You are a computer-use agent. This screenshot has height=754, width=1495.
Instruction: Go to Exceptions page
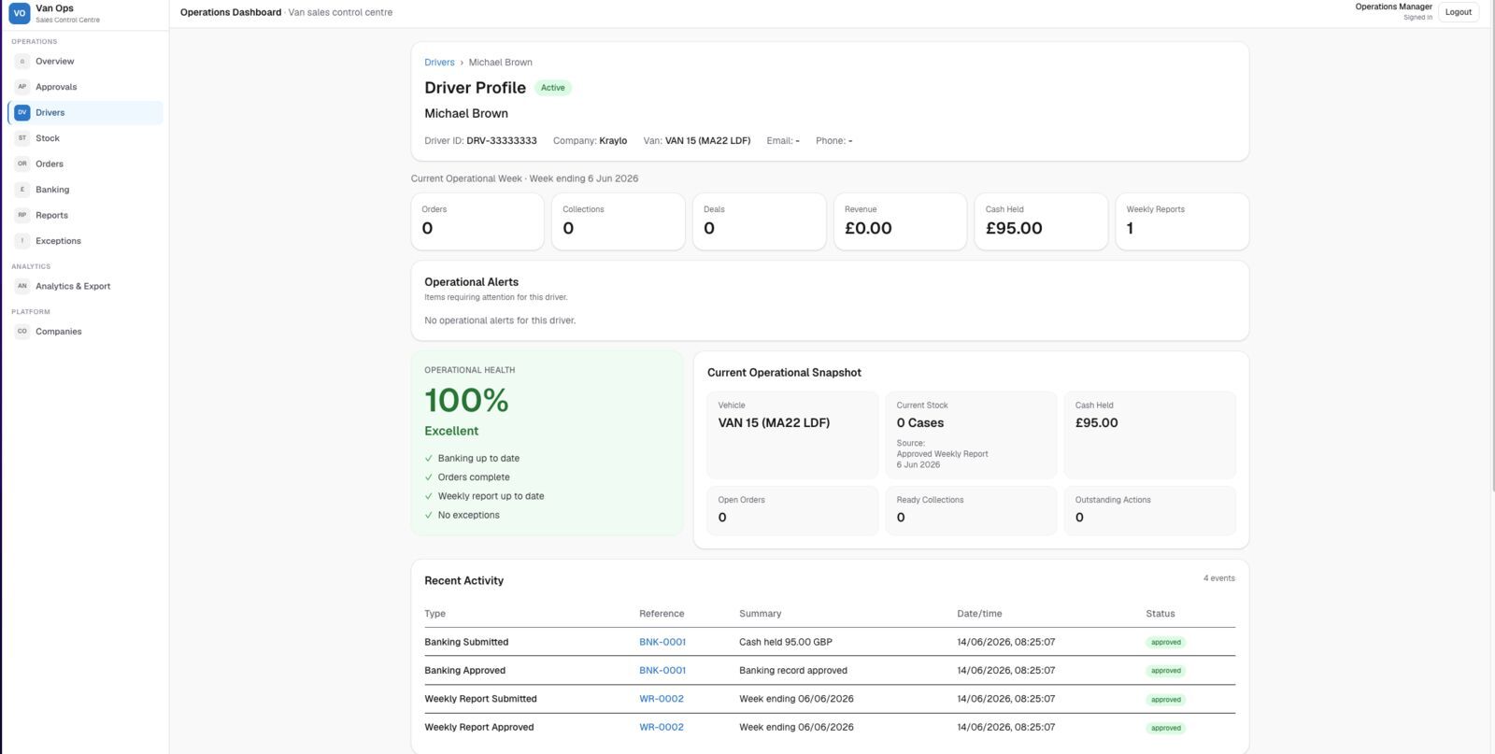point(86,241)
